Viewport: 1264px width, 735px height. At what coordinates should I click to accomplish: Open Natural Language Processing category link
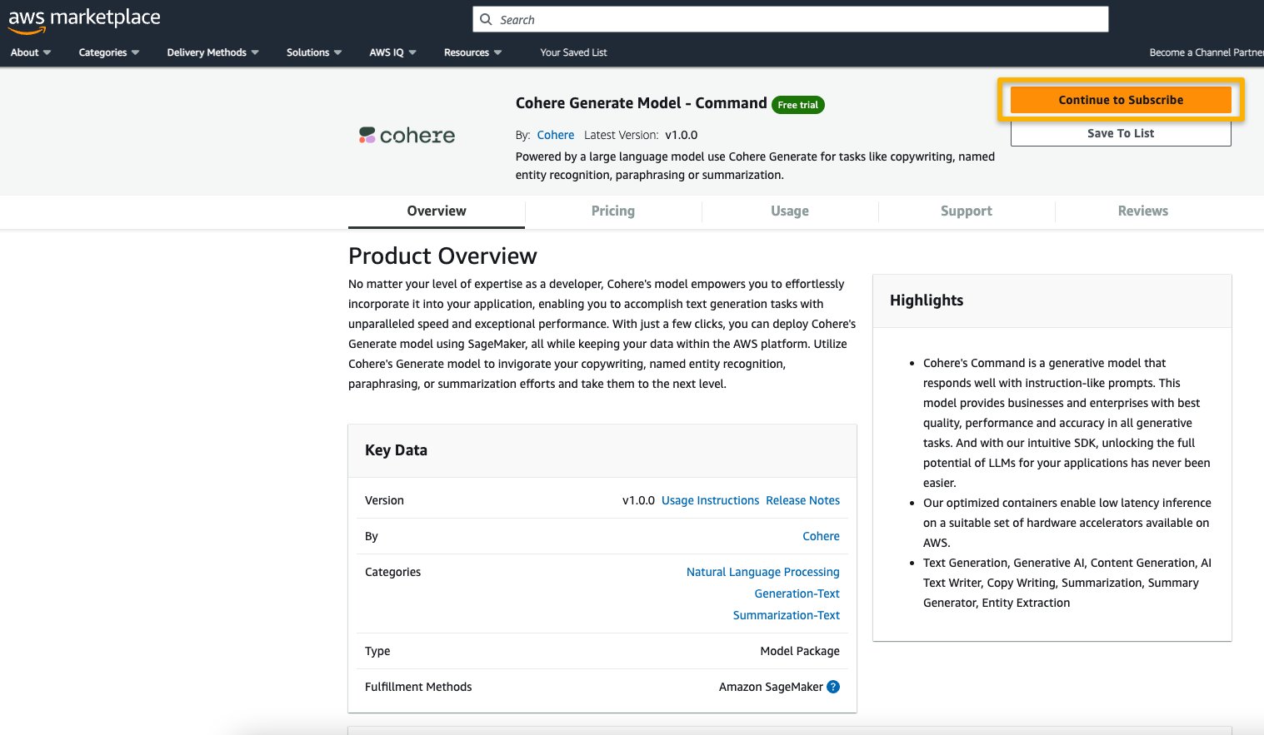(762, 572)
